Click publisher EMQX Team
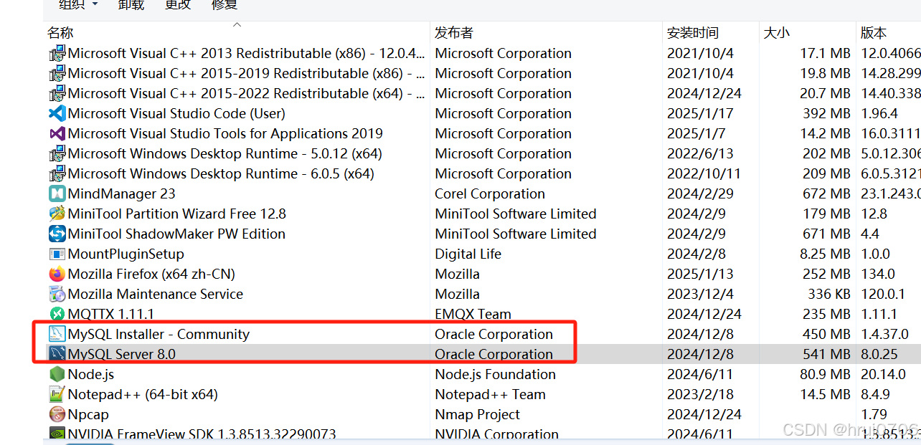The height and width of the screenshot is (445, 921). point(473,314)
